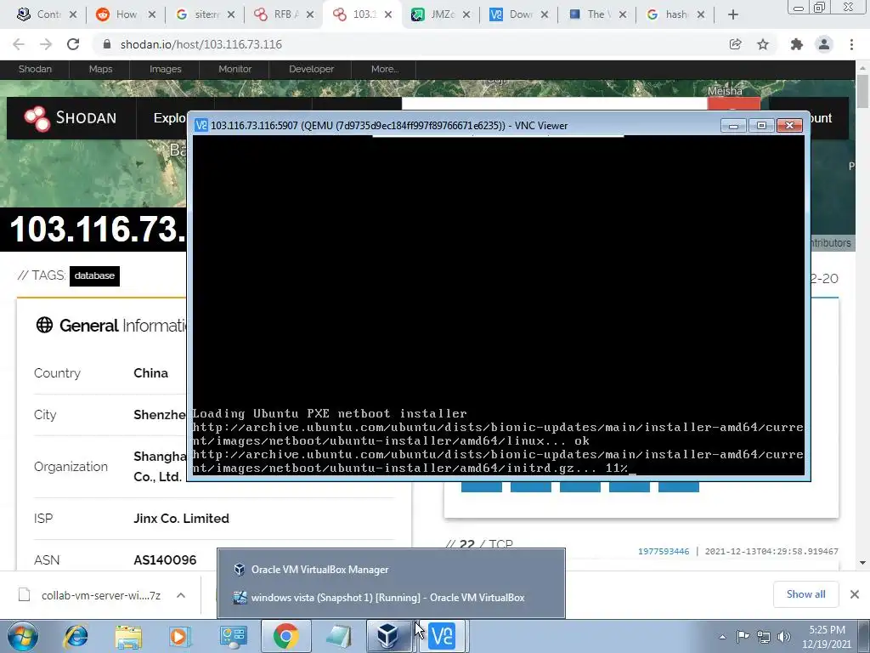Select 'Oracle VM VirtualBox Manager' window entry
Viewport: 870px width, 653px height.
coord(391,570)
